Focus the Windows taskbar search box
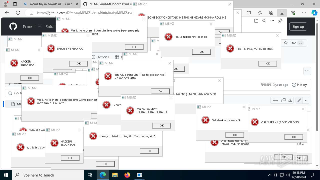The image size is (320, 180). 48,175
